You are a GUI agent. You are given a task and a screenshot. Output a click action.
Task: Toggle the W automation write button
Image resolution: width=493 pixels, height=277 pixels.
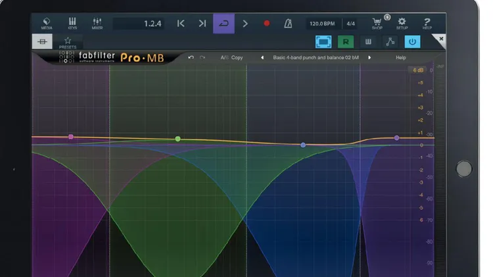(x=368, y=41)
